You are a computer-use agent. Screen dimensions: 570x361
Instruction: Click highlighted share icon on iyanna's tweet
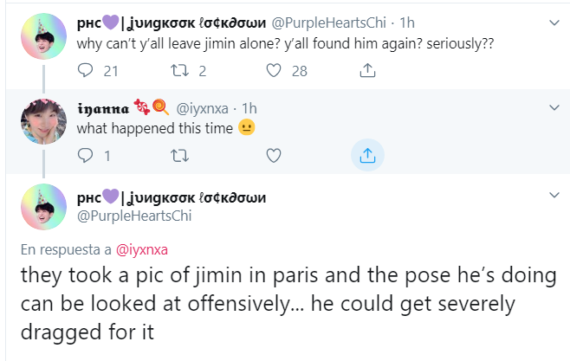pyautogui.click(x=367, y=156)
